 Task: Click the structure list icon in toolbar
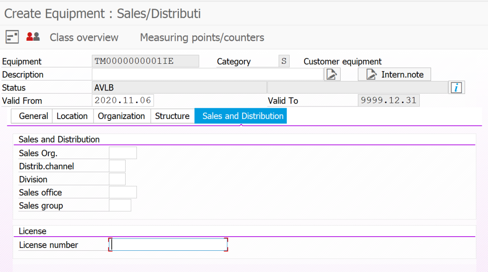[12, 37]
